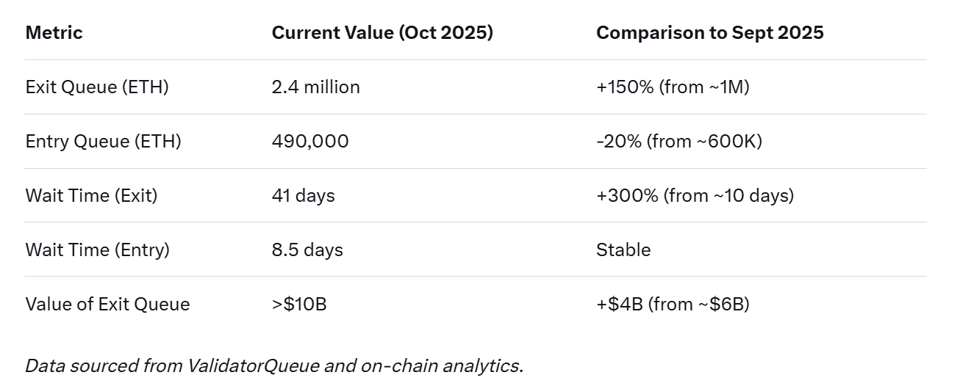Click the Stable comparison cell

(x=623, y=250)
